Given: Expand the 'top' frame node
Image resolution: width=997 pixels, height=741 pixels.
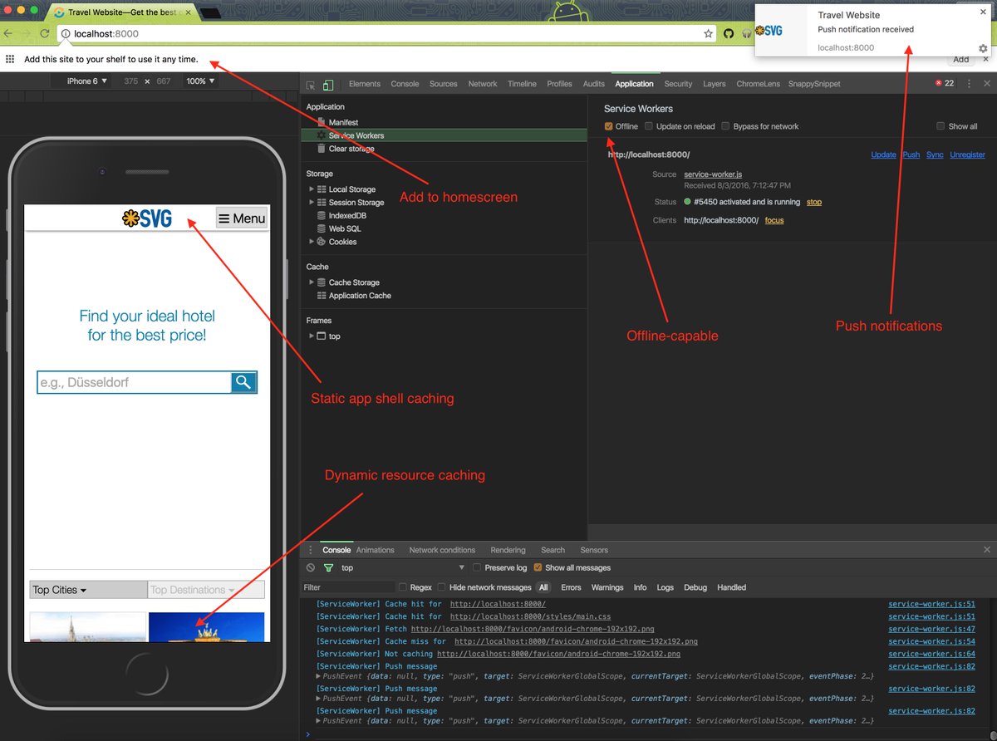Looking at the screenshot, I should click(x=312, y=336).
